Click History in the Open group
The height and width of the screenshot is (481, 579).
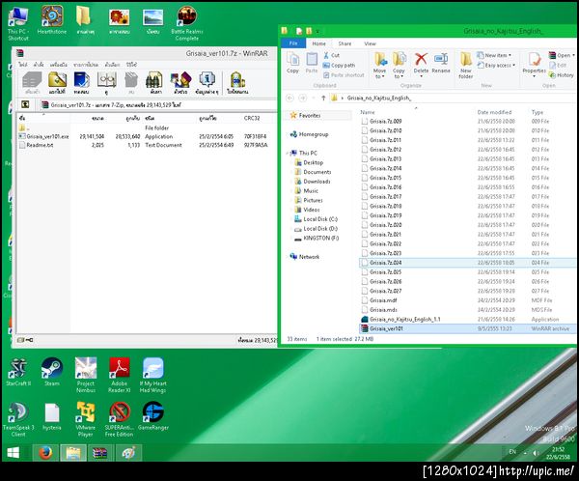[562, 75]
